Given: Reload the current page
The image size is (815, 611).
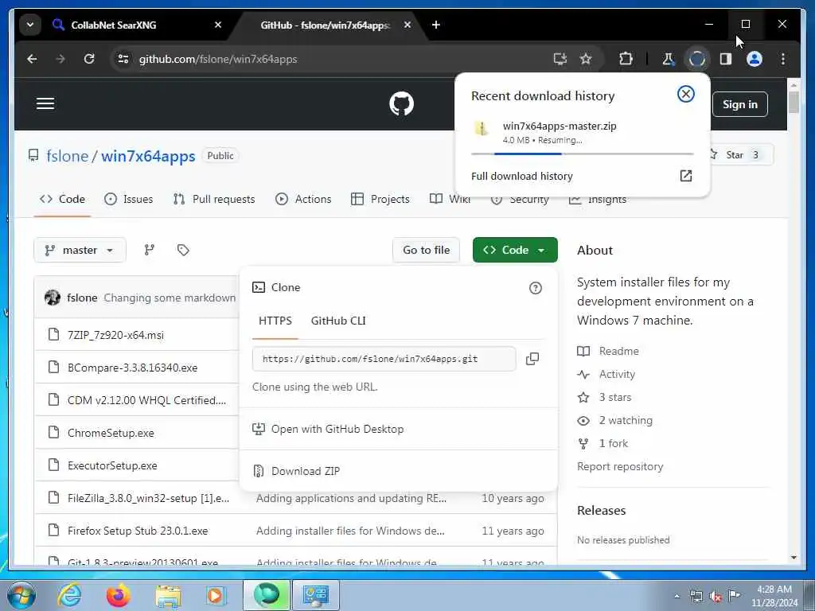Looking at the screenshot, I should pos(89,59).
